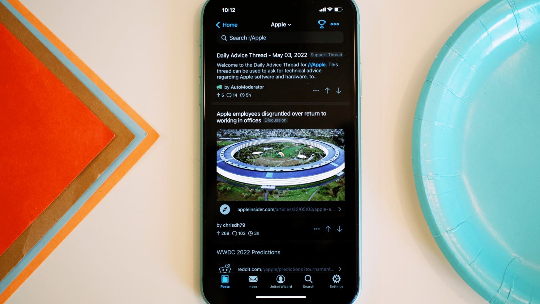
Task: Upvote the Apple employees post
Action: 328,229
